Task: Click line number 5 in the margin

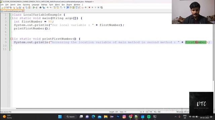Action: (6, 28)
